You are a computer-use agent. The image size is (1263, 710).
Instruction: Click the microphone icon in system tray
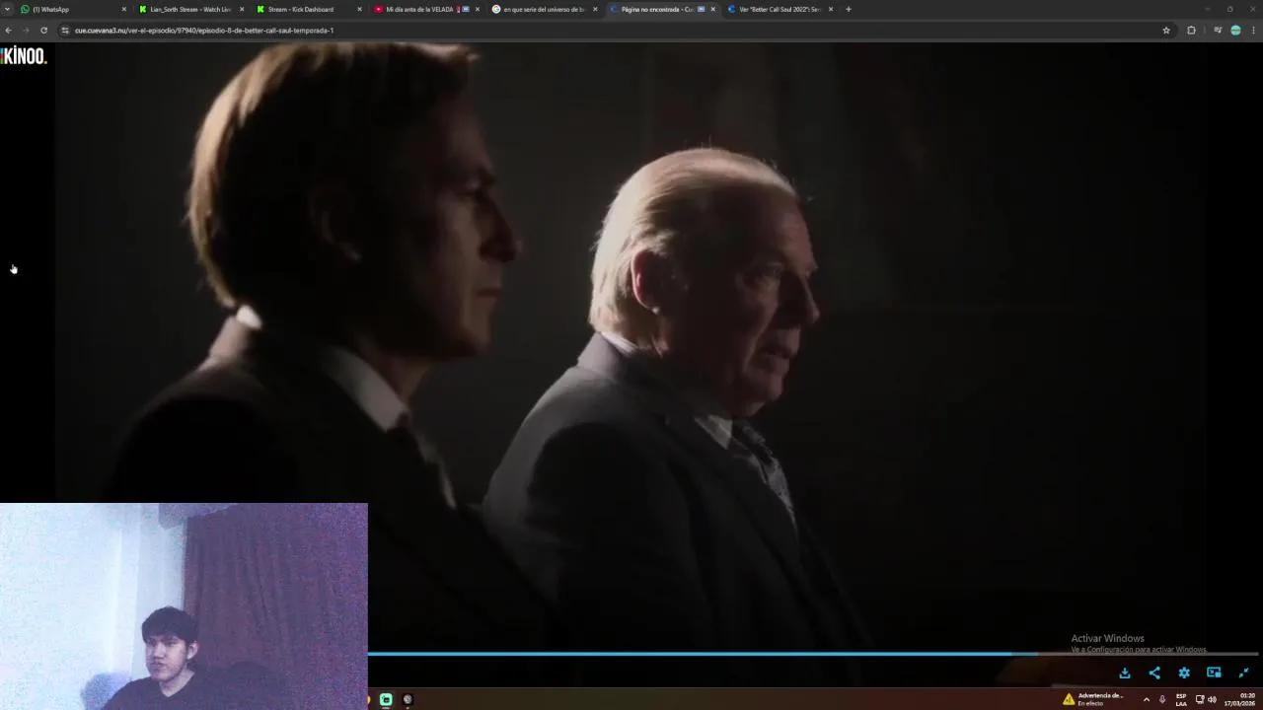point(1162,699)
